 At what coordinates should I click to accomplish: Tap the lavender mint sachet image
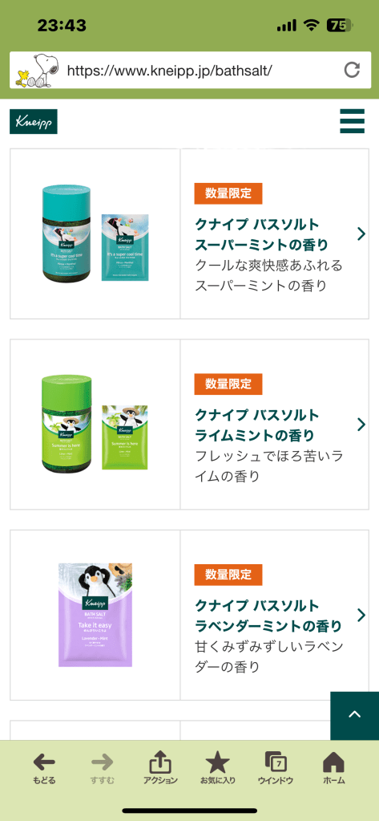[x=95, y=616]
